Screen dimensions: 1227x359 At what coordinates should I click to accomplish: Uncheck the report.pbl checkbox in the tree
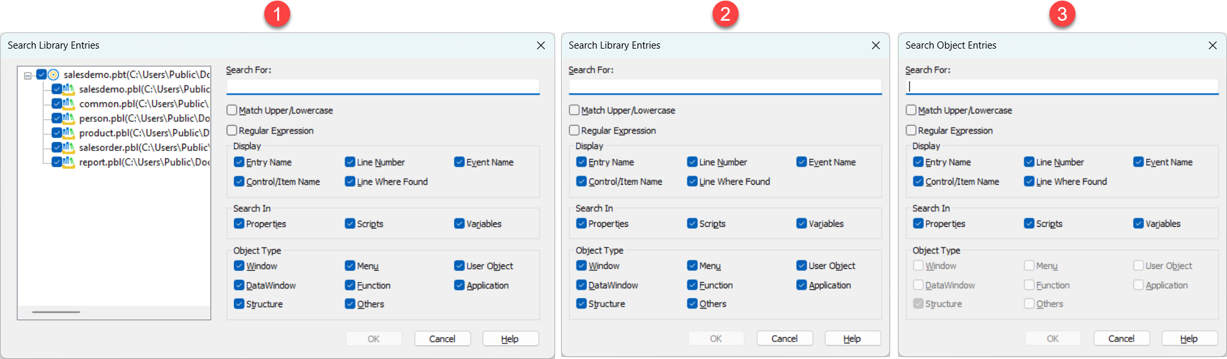(57, 162)
